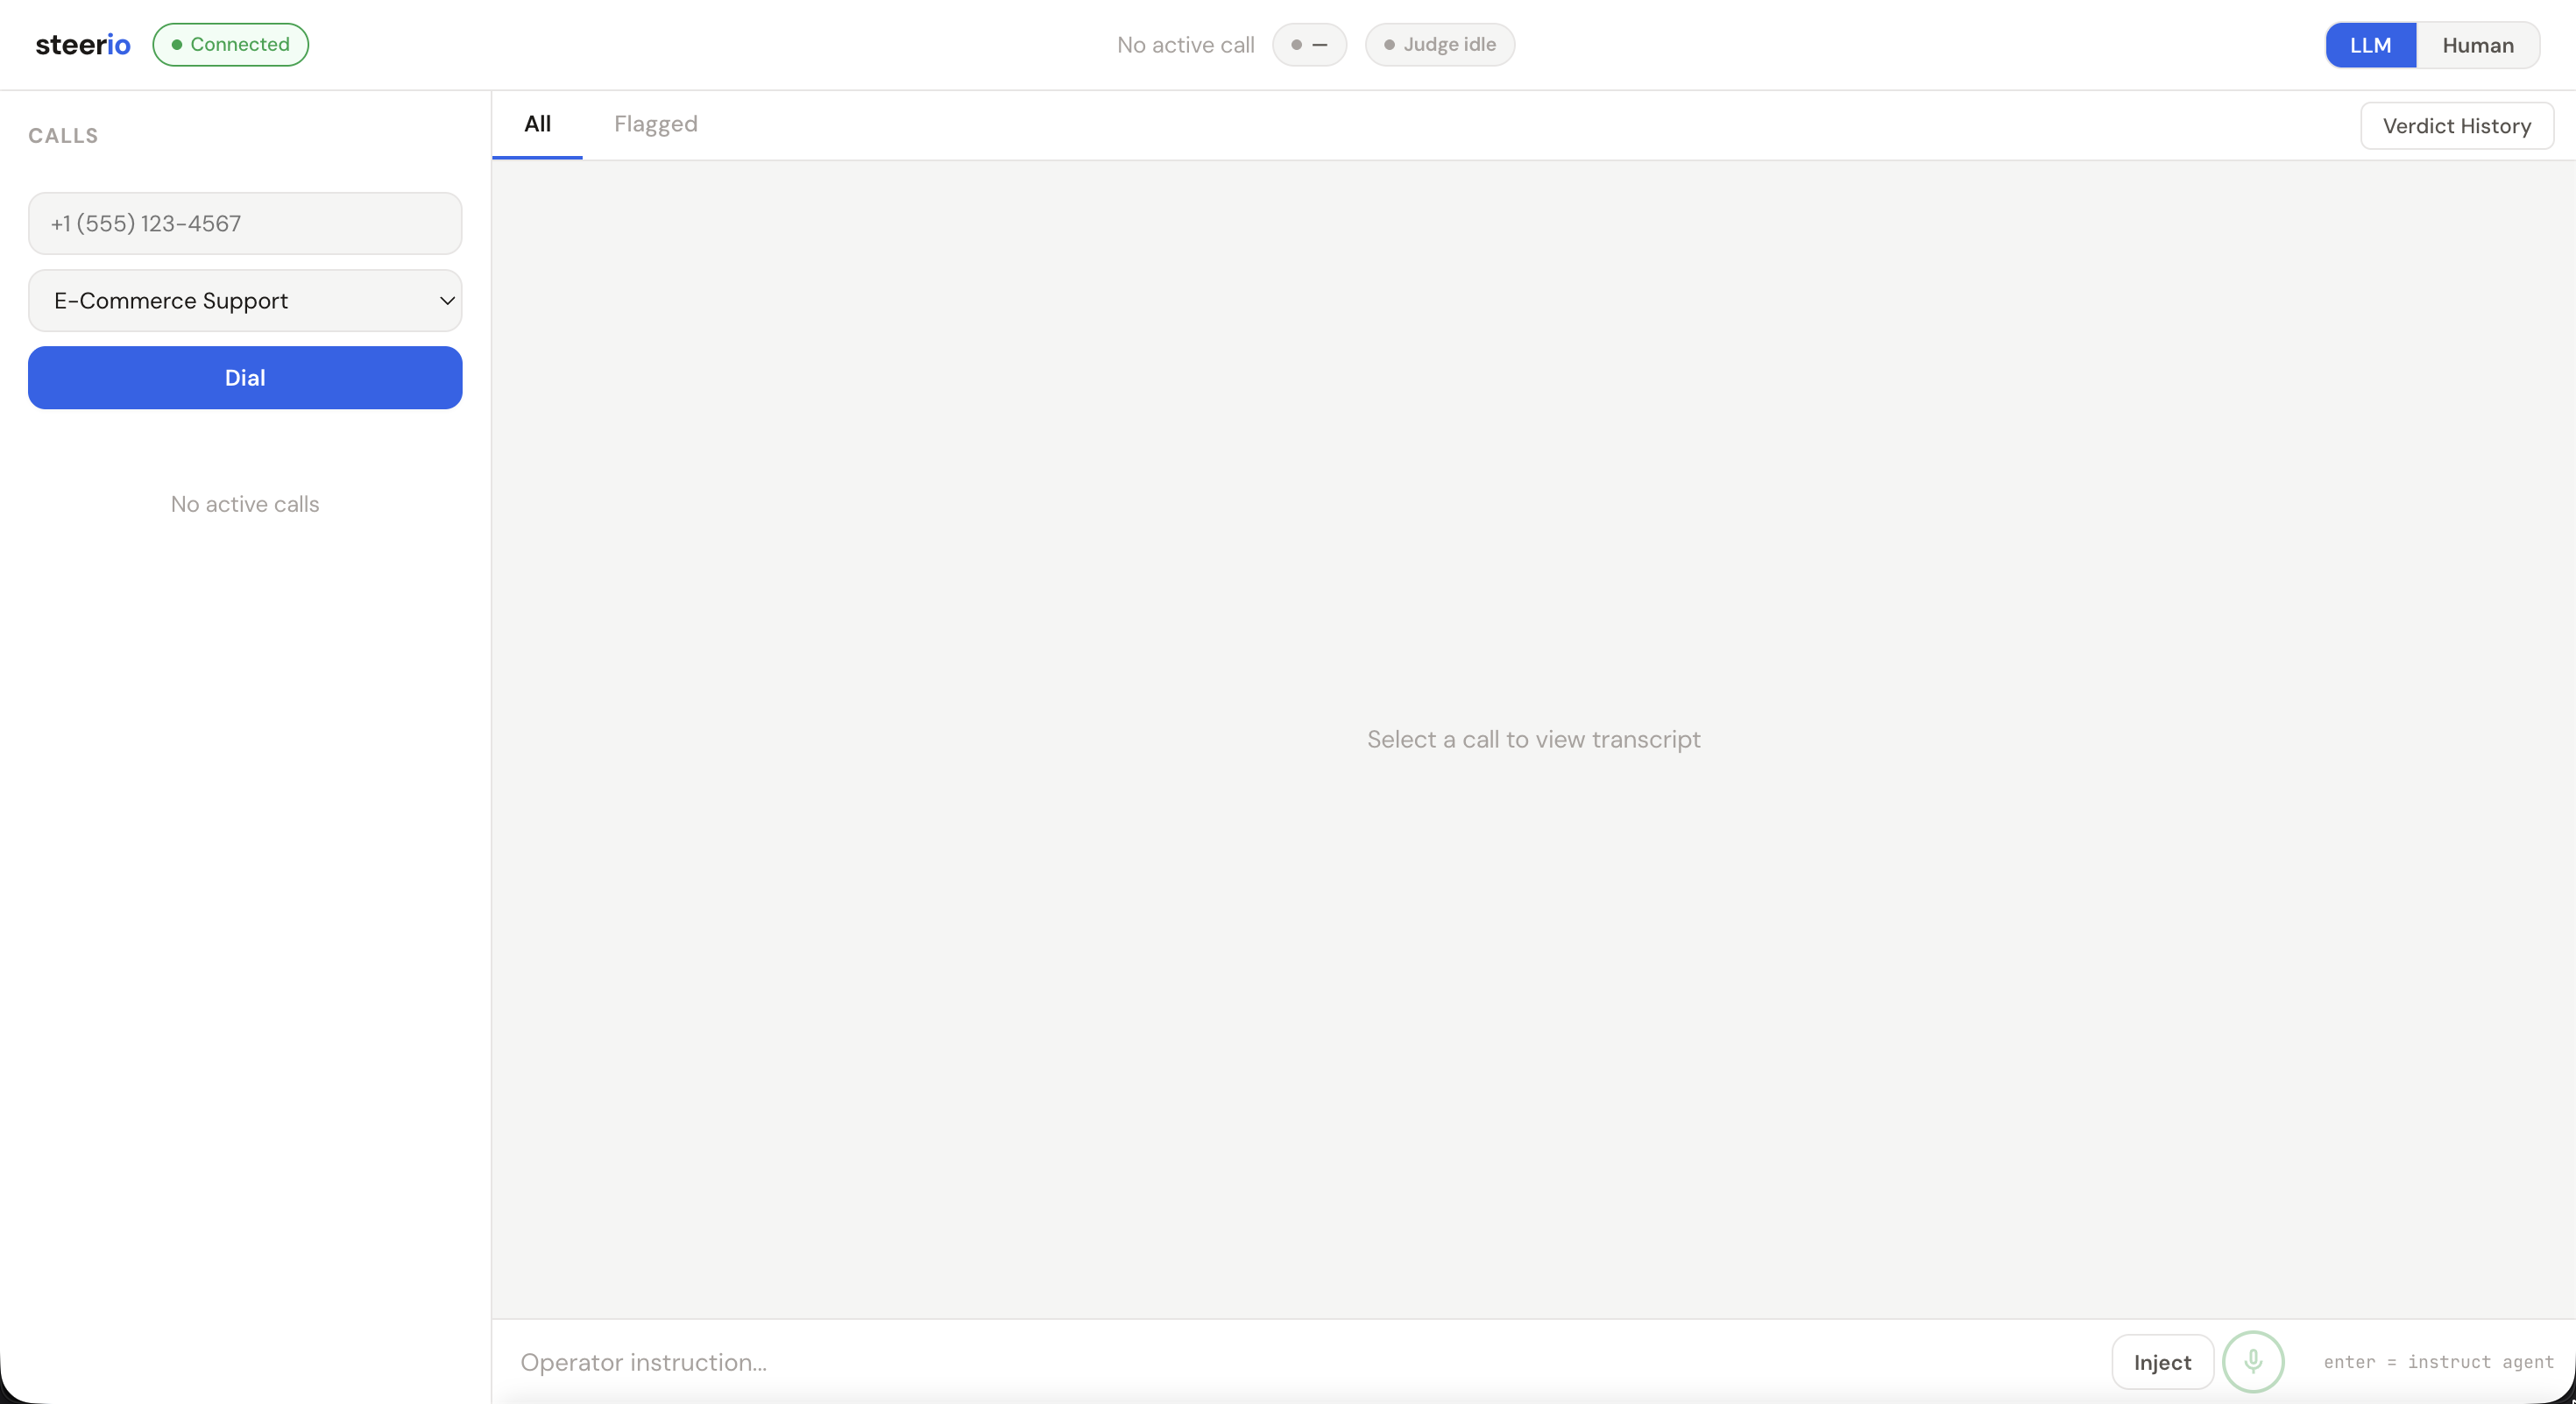Click the 'No active calls' sidebar message

[x=245, y=504]
